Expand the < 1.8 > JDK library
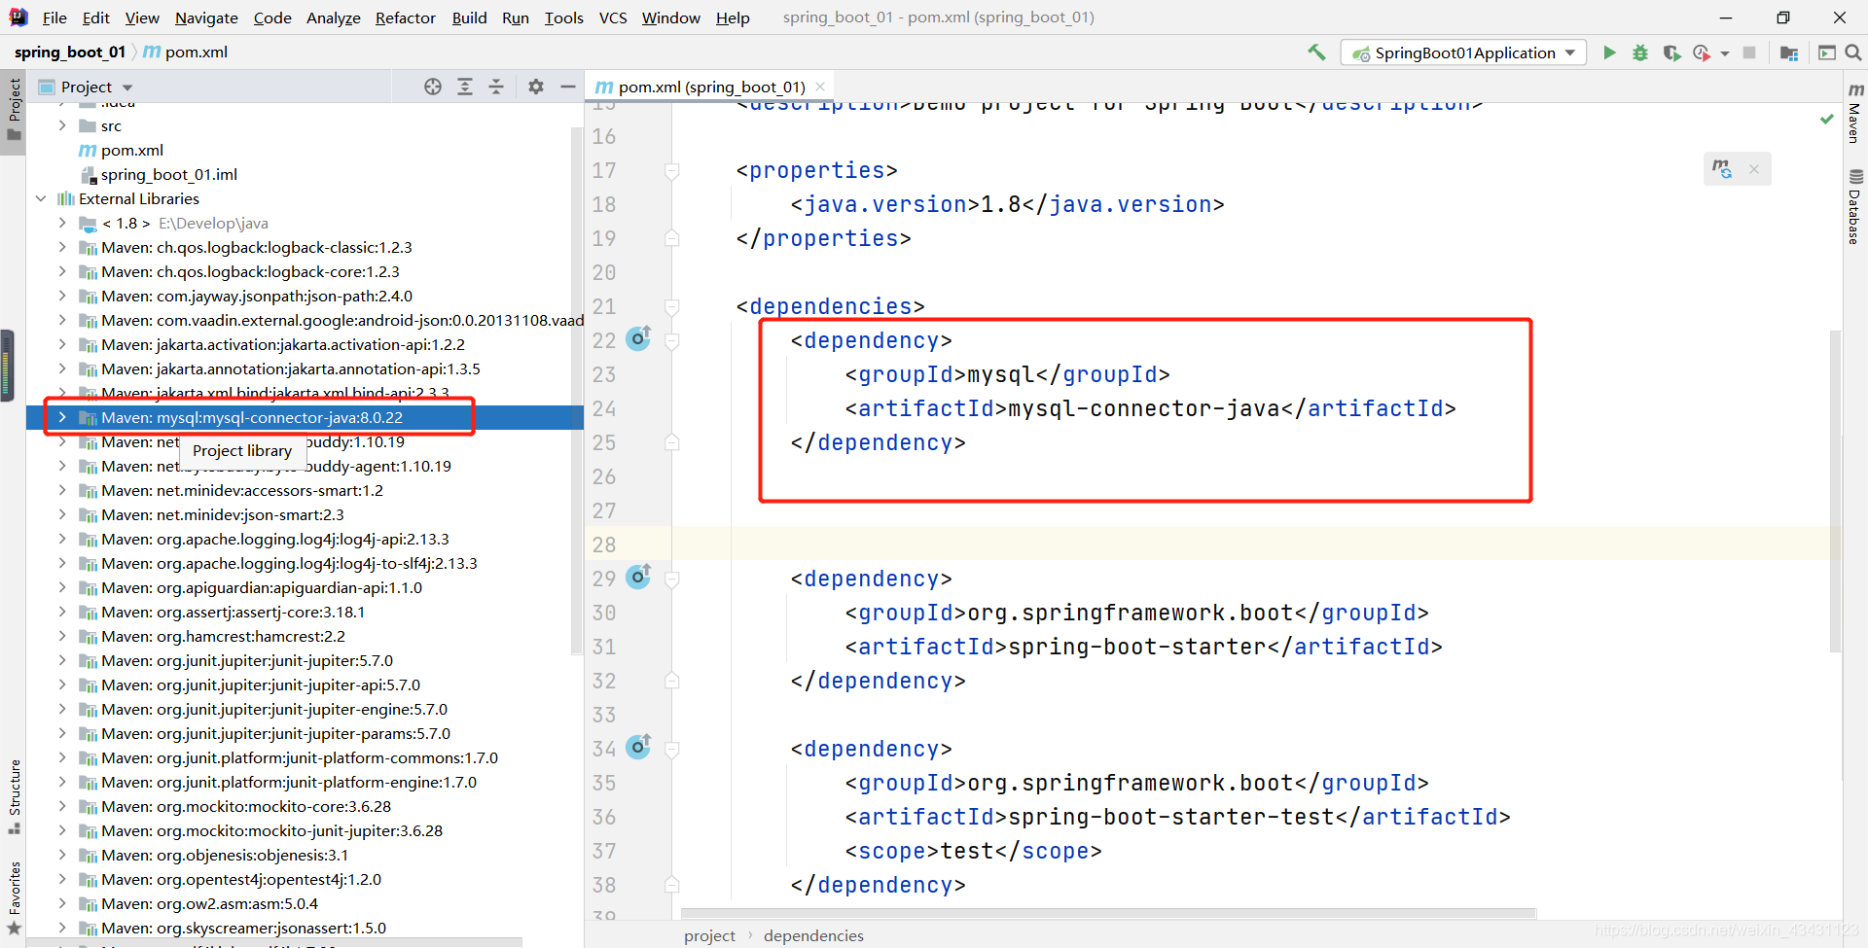Screen dimensions: 1868x948 point(62,223)
